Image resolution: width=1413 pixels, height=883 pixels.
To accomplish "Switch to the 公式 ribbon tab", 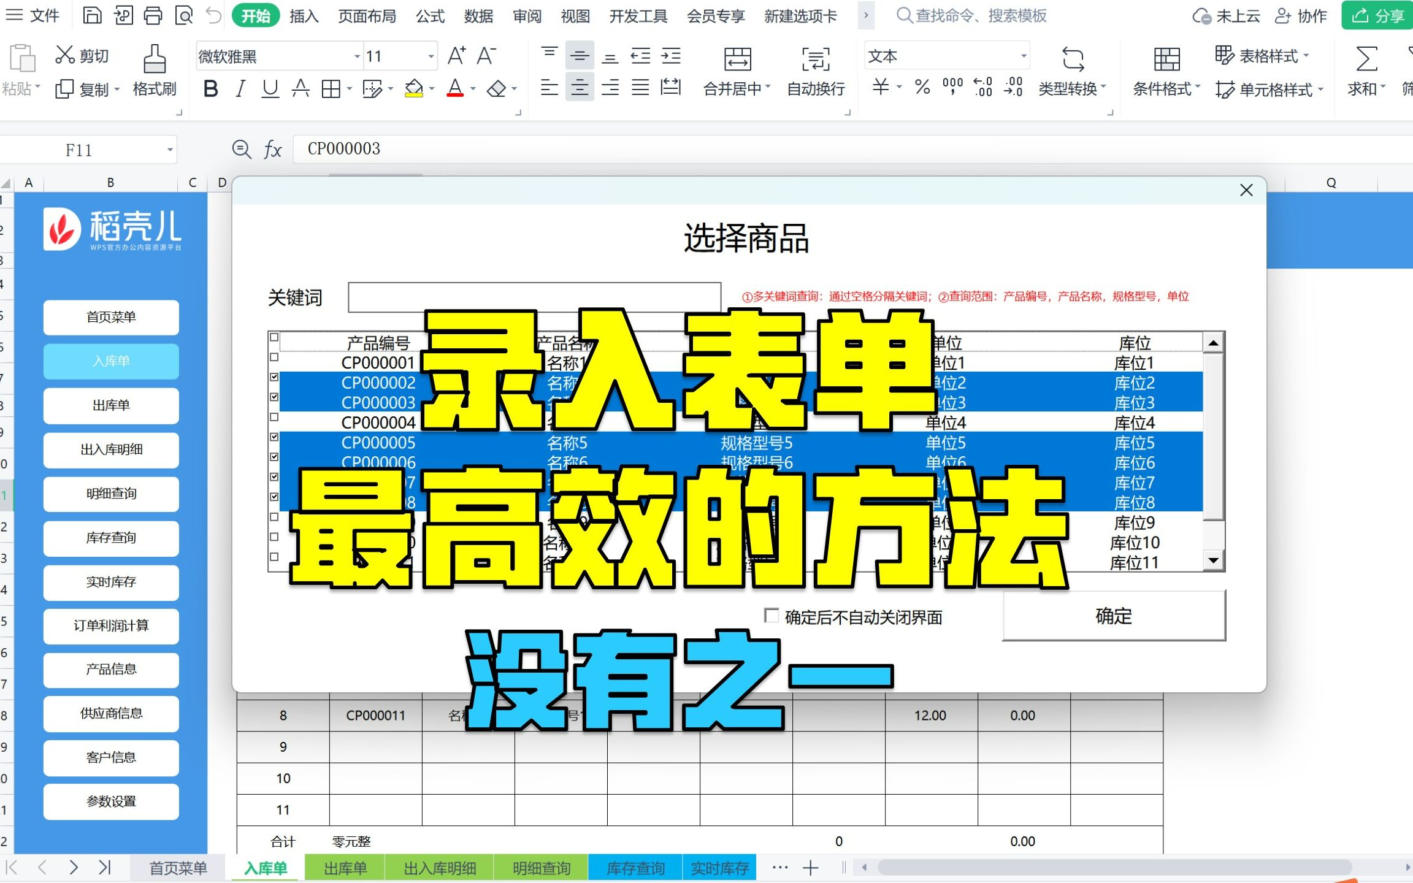I will pyautogui.click(x=430, y=16).
